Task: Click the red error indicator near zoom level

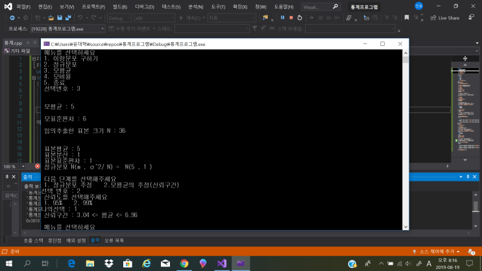Action: tap(38, 166)
